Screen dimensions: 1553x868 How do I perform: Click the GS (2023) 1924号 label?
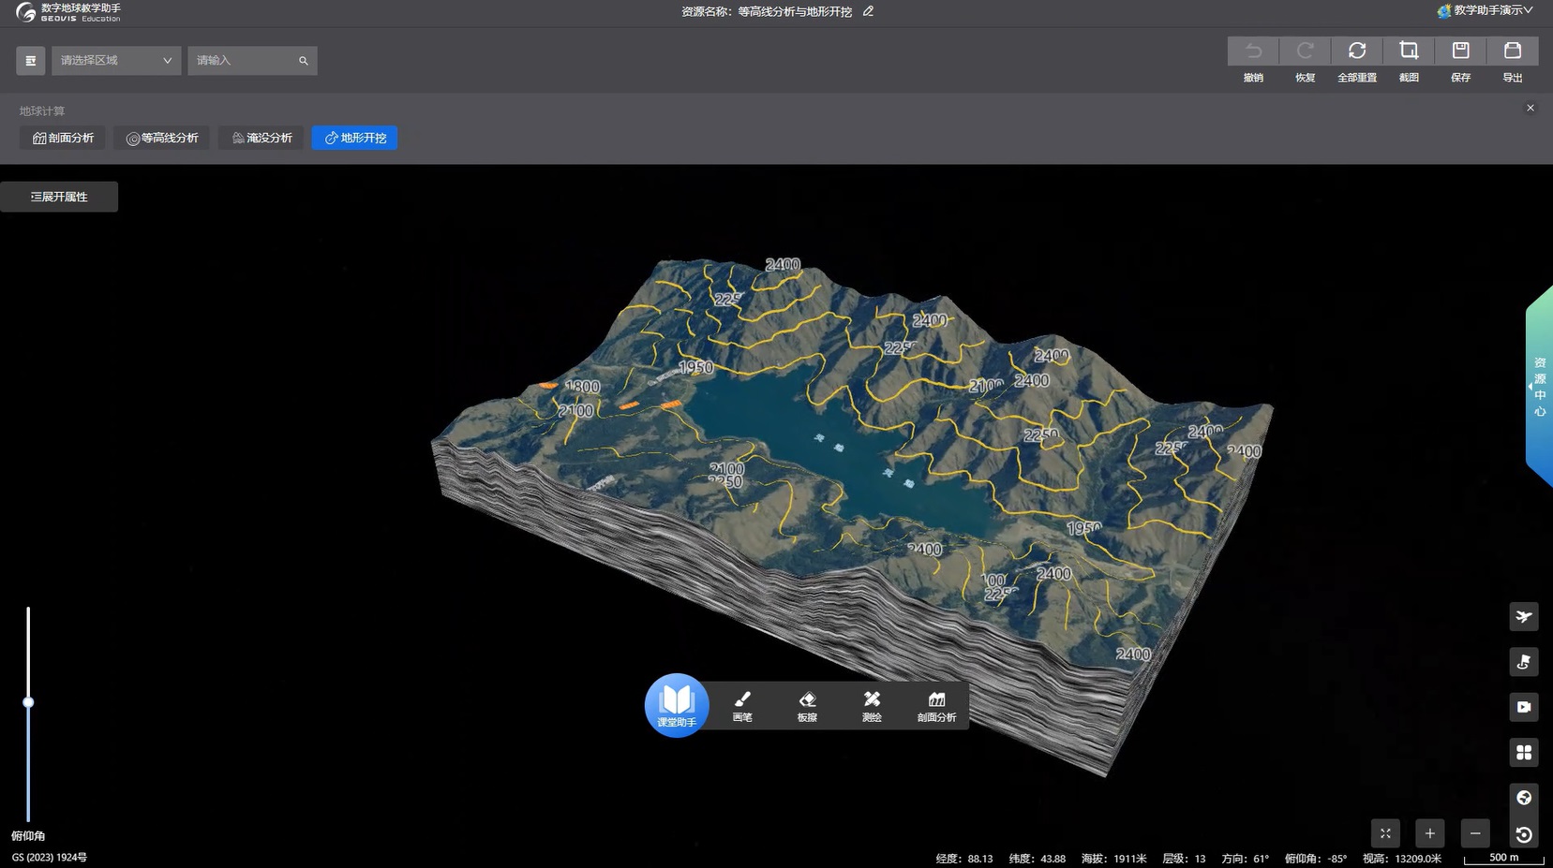pyautogui.click(x=49, y=857)
